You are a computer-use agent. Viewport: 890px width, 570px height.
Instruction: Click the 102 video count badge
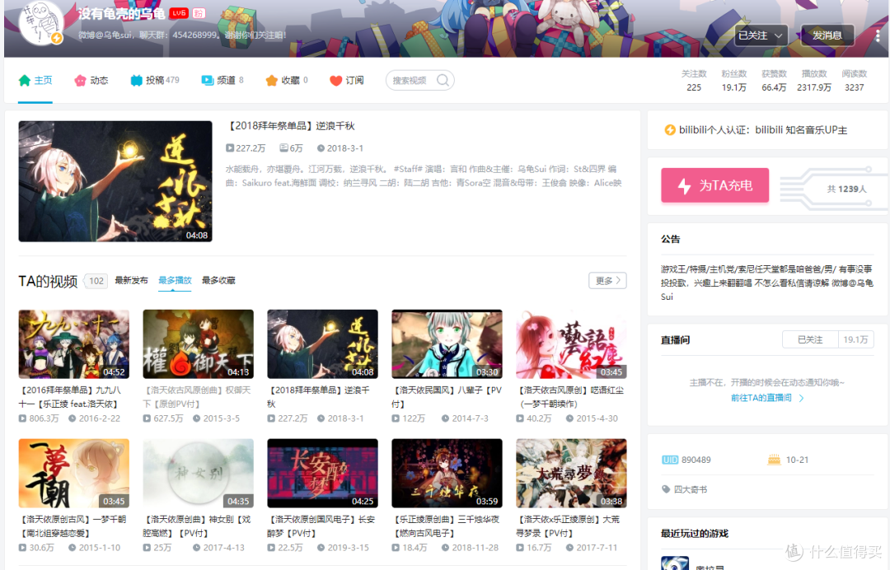96,281
